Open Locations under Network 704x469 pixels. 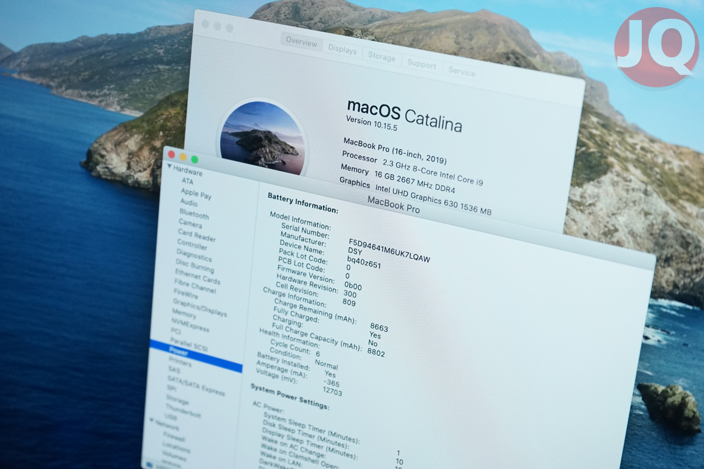[x=176, y=448]
